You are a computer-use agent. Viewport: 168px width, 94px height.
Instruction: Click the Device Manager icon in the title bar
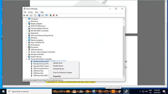(24, 9)
